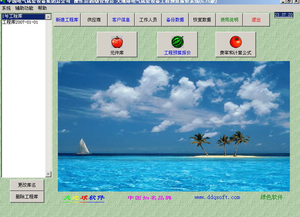
Task: Open the 系统 menu
Action: click(x=6, y=8)
